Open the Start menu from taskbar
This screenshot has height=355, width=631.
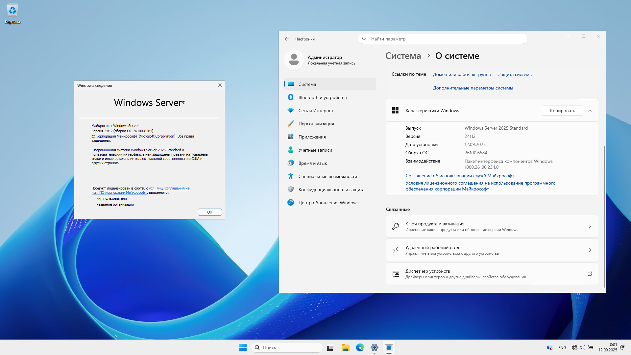coord(243,347)
